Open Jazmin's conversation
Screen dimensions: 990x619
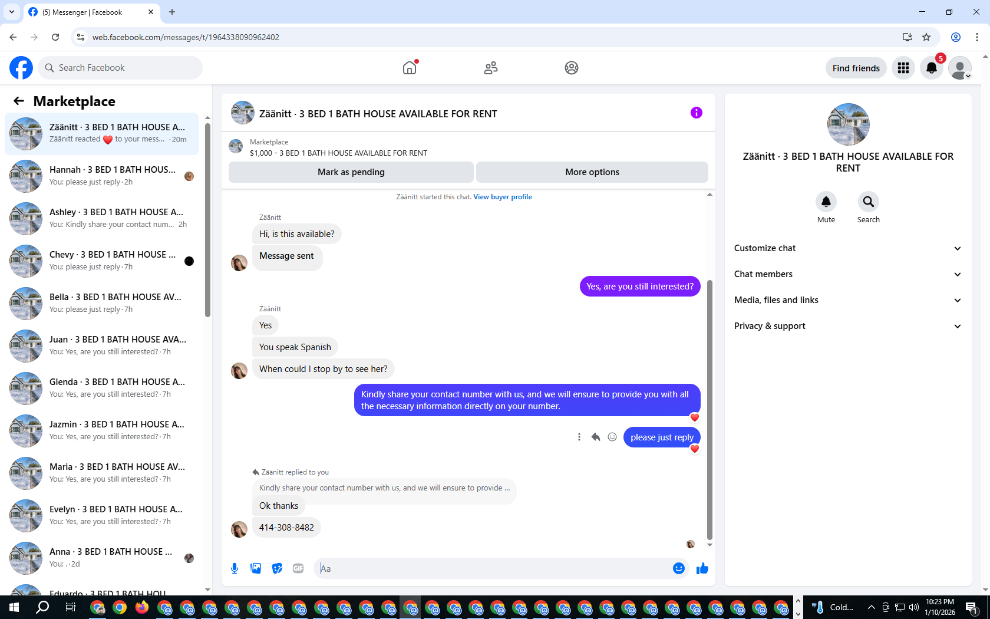102,431
